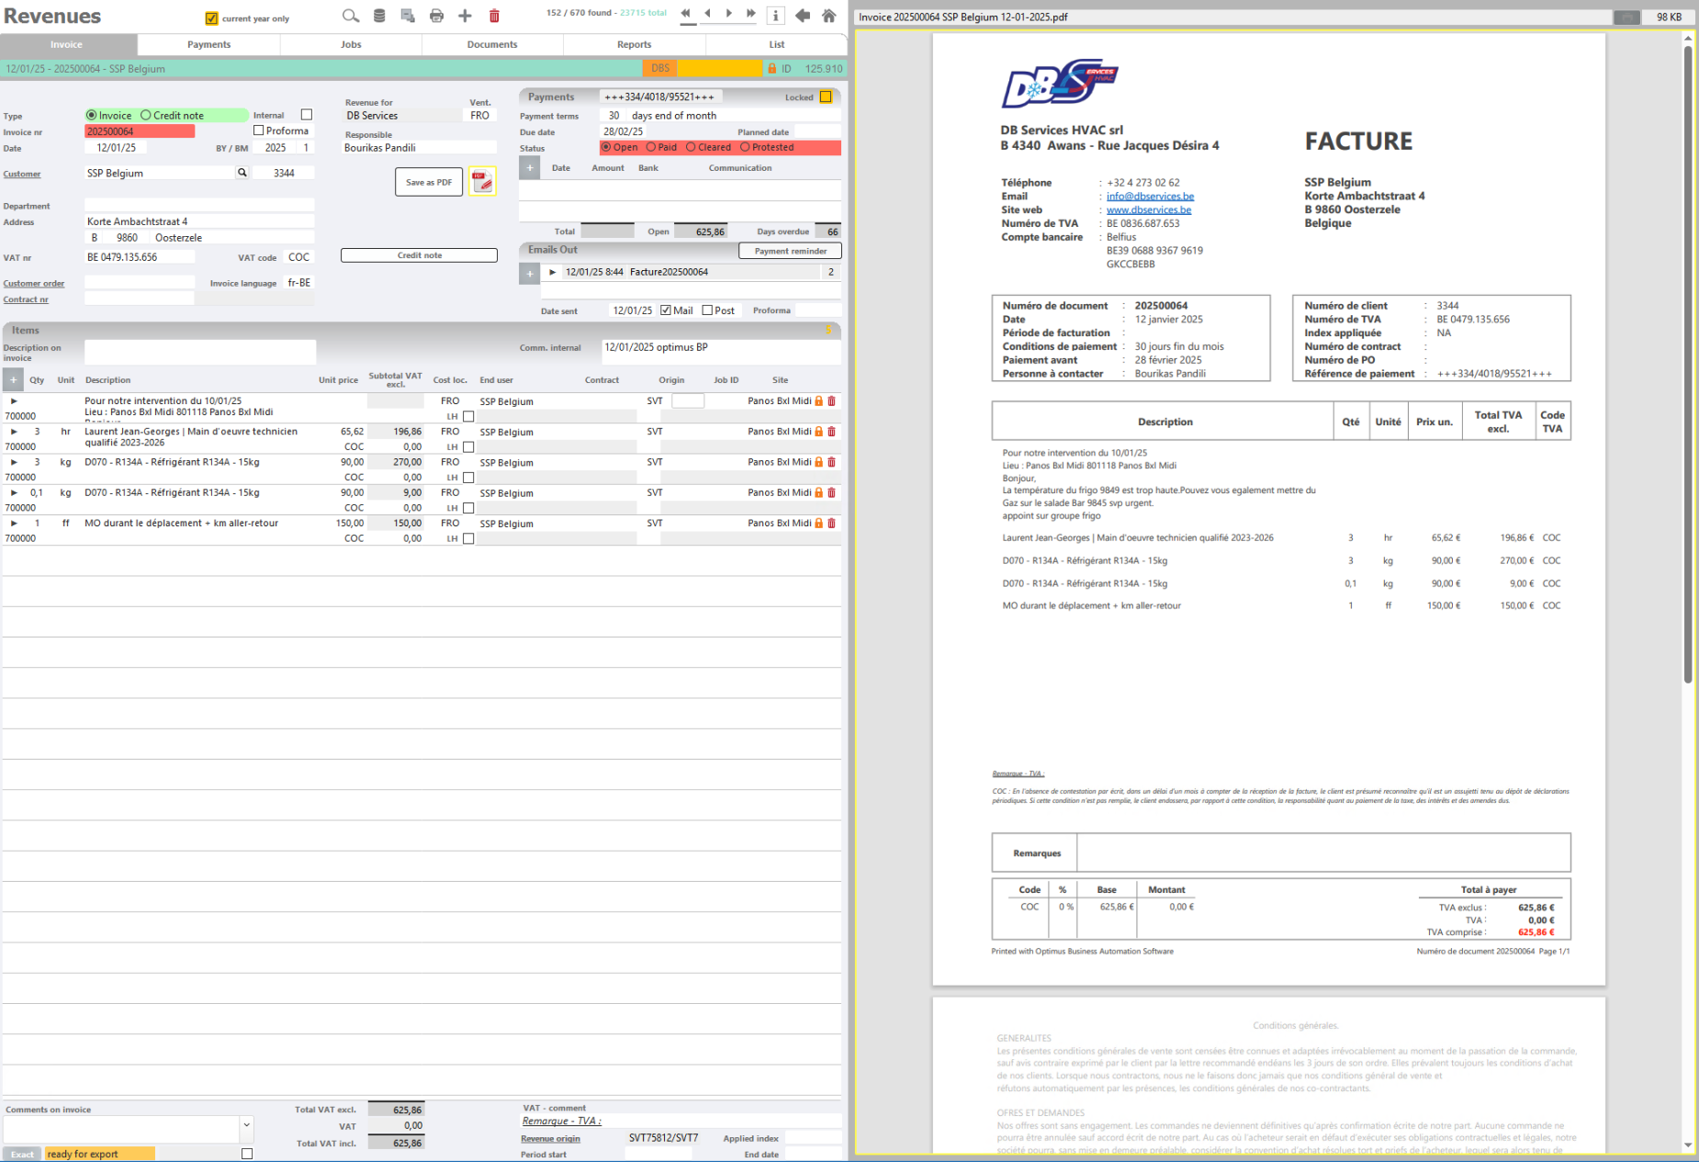Click the plus icon in Payments table
The image size is (1699, 1162).
point(530,168)
